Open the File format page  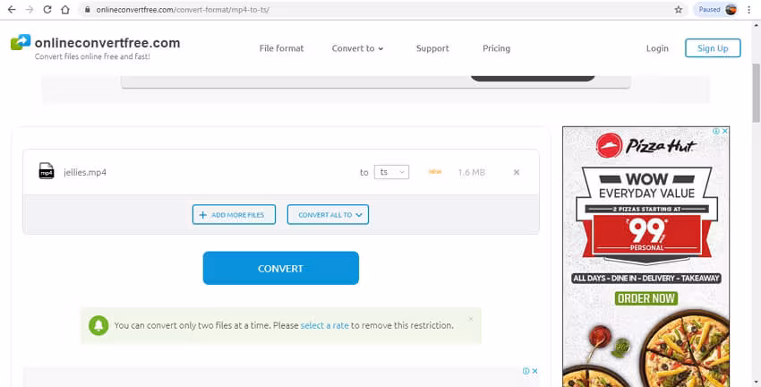281,48
